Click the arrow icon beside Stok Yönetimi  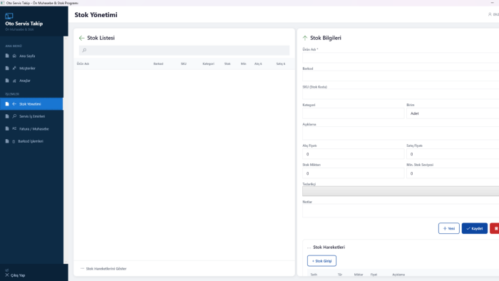[14, 104]
